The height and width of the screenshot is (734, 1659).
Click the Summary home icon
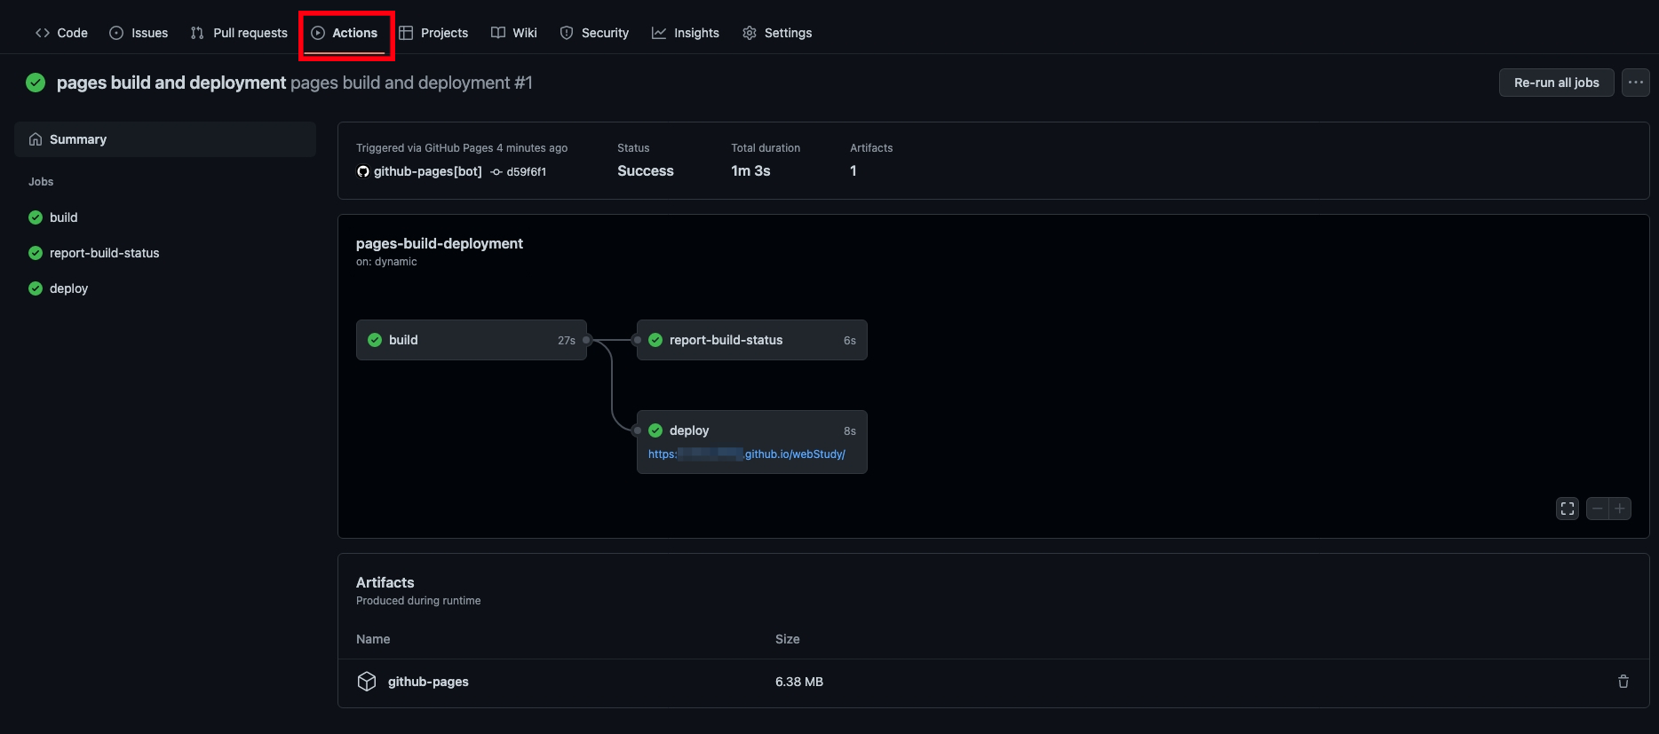pos(36,139)
